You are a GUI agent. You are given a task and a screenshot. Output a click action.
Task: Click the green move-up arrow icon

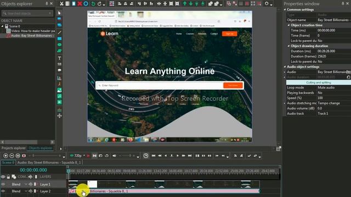pyautogui.click(x=185, y=4)
